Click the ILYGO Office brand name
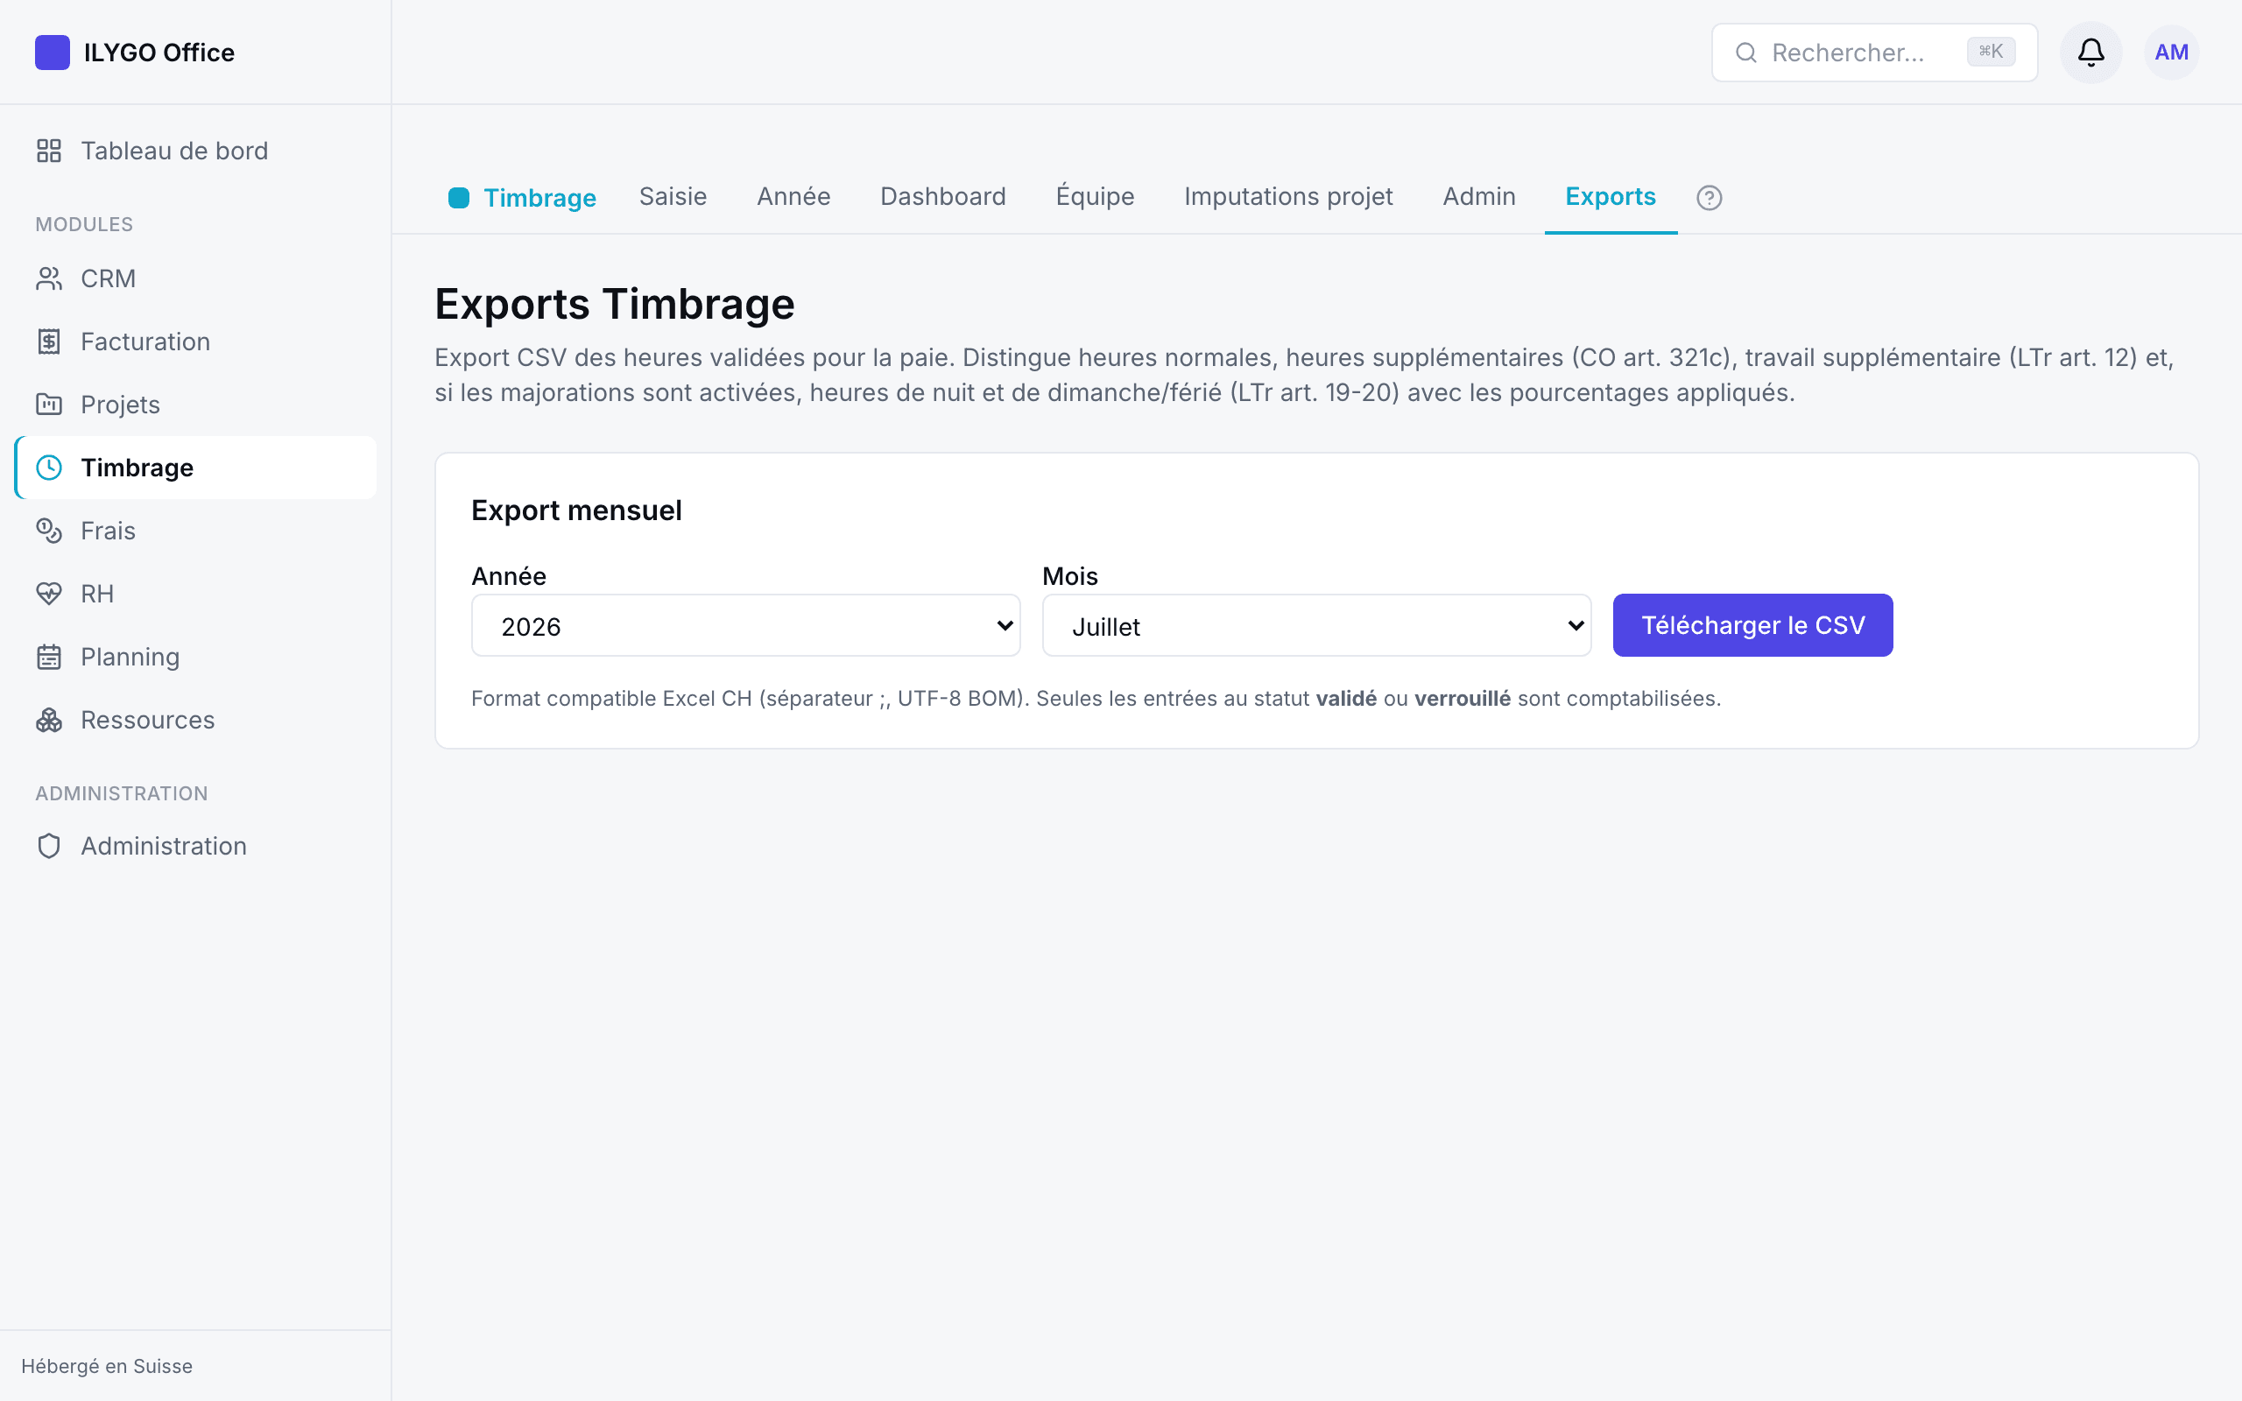Viewport: 2242px width, 1401px height. (159, 52)
